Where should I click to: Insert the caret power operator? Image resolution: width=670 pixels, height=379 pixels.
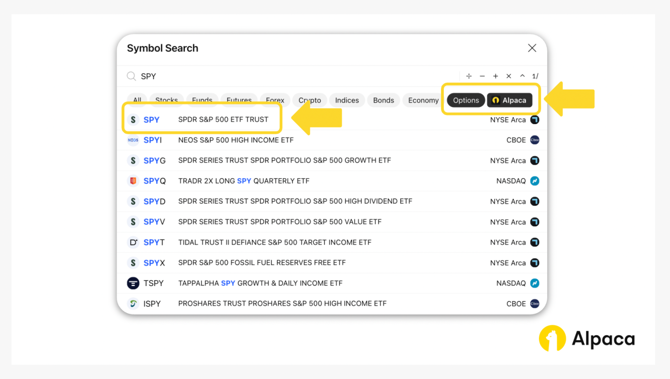522,76
